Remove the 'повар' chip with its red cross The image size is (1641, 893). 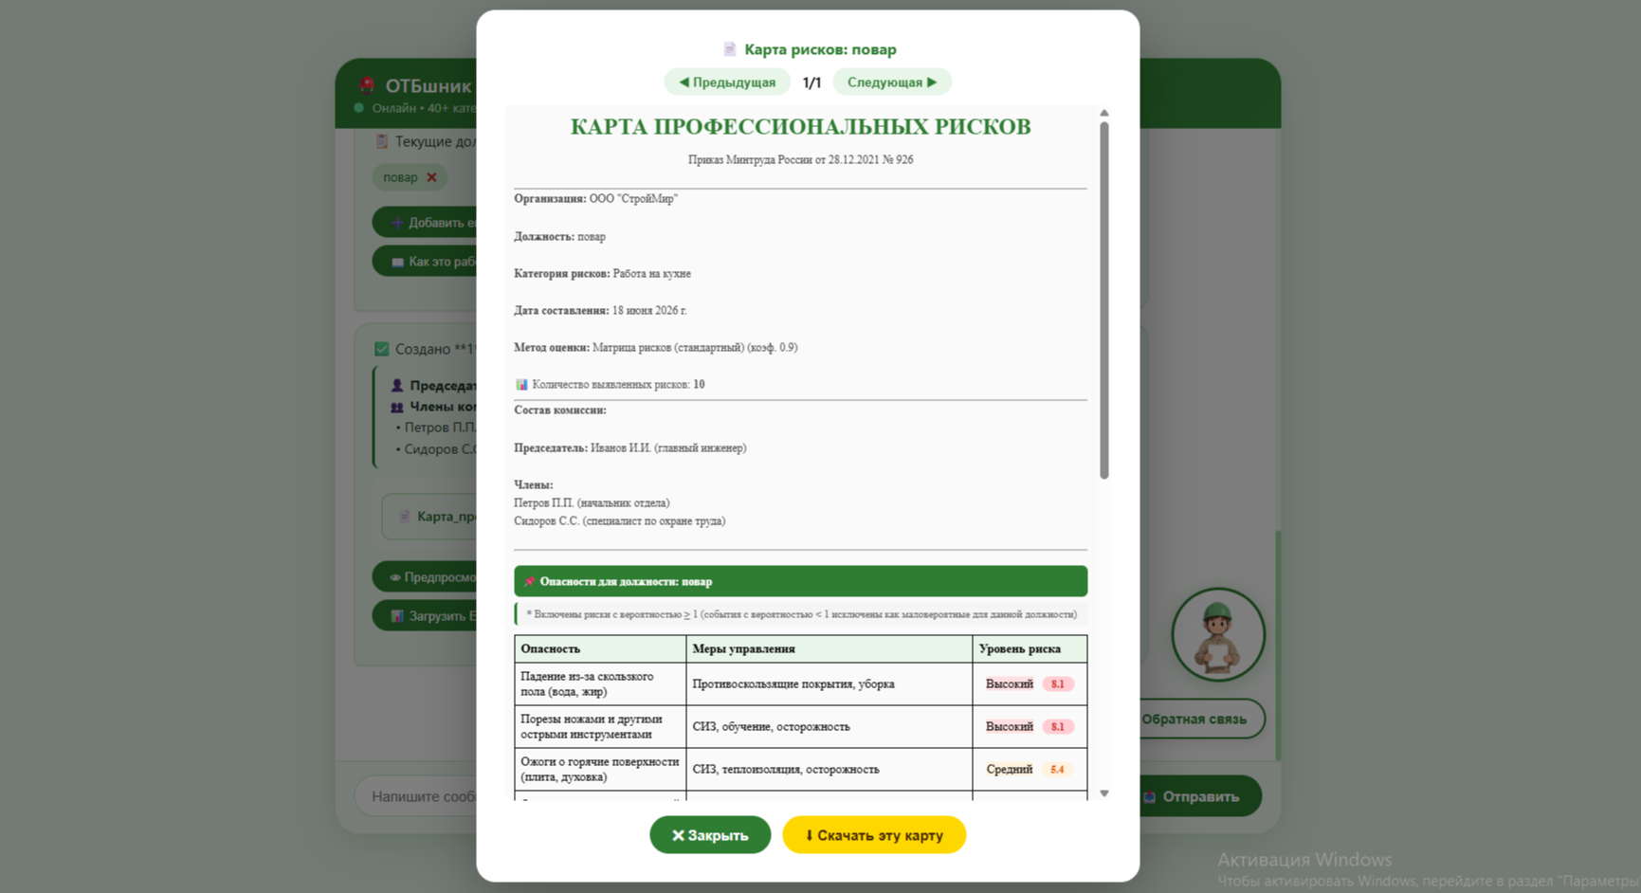[x=431, y=177]
